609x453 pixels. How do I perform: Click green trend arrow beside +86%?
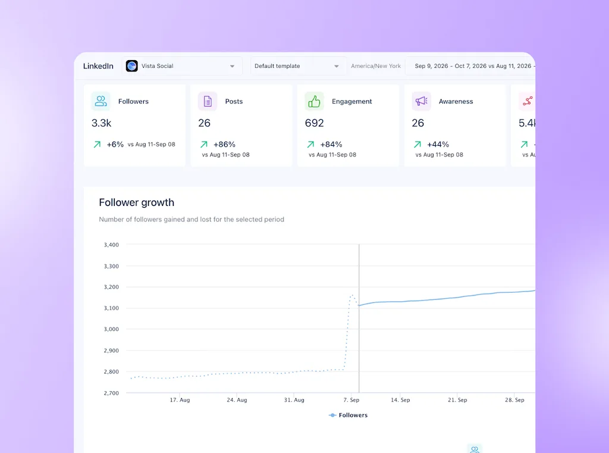click(204, 144)
